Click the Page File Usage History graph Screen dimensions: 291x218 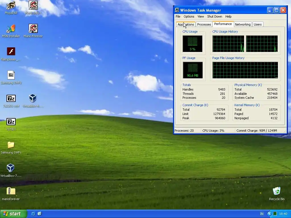245,70
